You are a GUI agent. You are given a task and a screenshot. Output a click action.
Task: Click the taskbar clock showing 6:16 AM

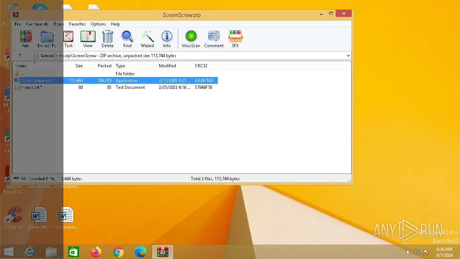[444, 252]
